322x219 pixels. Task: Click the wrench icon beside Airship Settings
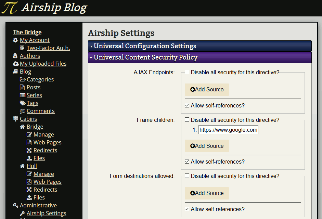(x=22, y=214)
